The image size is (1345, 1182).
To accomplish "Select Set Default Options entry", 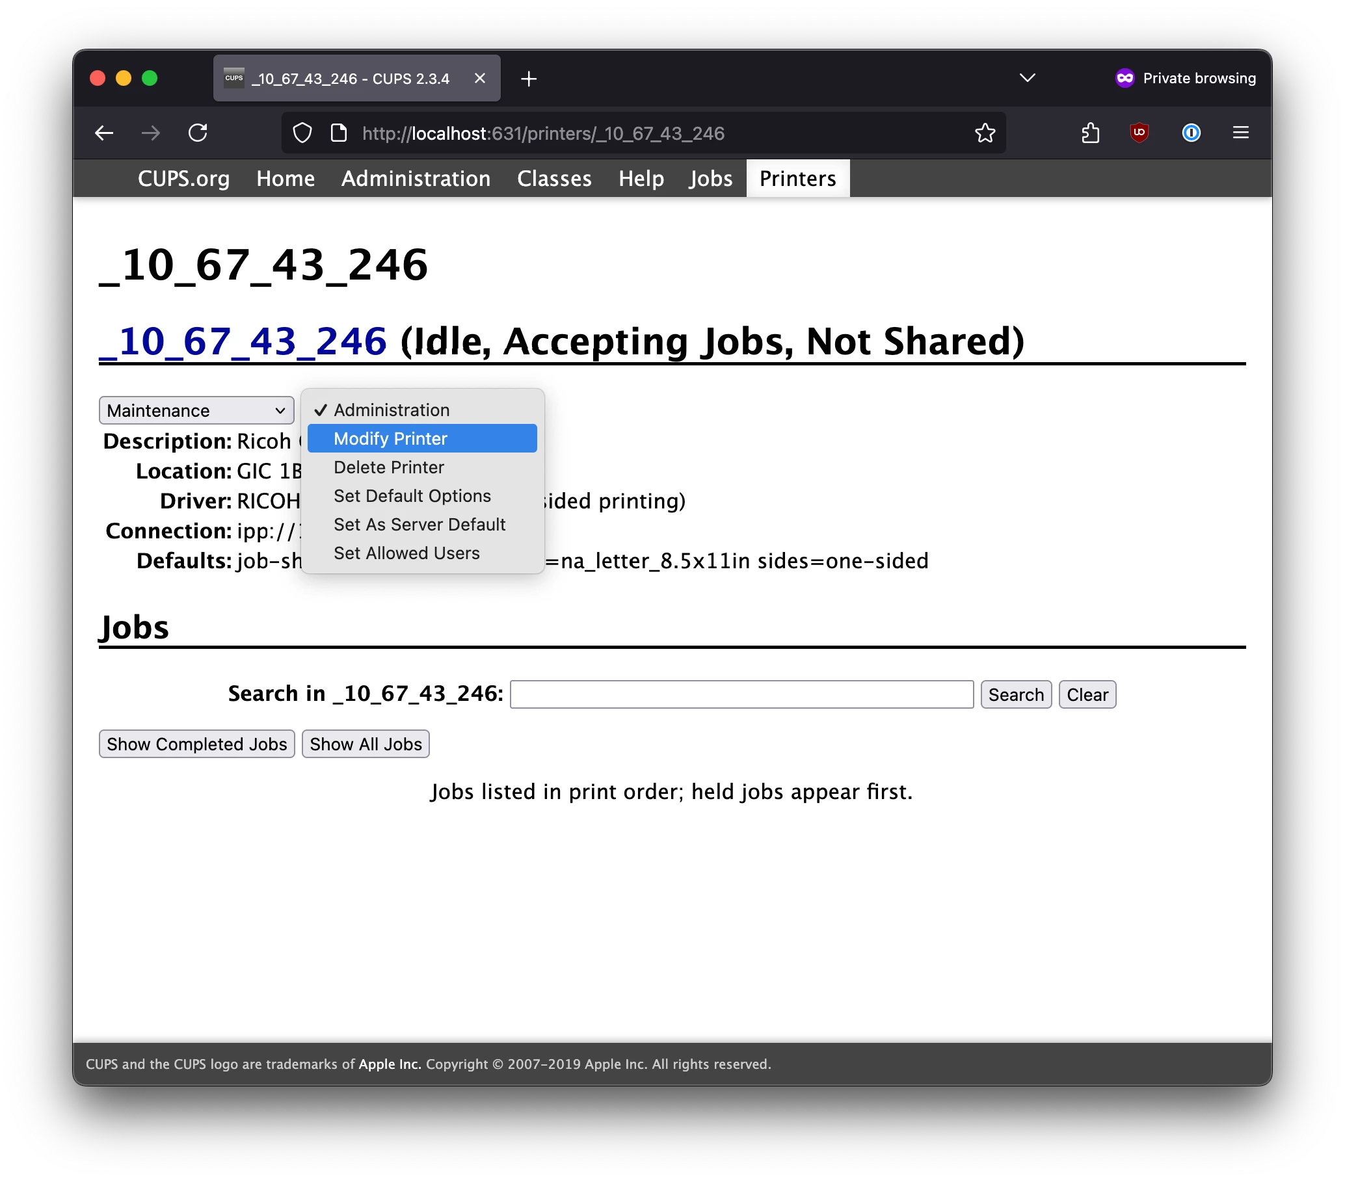I will click(412, 496).
